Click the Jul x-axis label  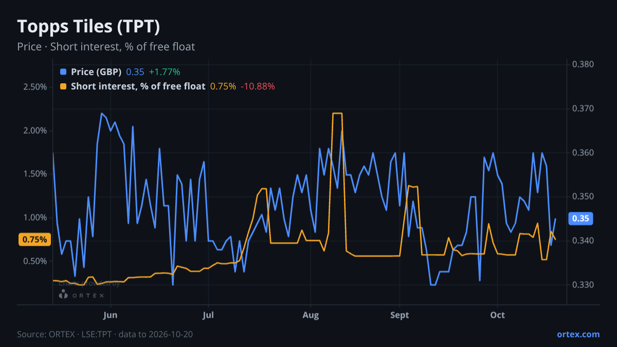pyautogui.click(x=208, y=315)
